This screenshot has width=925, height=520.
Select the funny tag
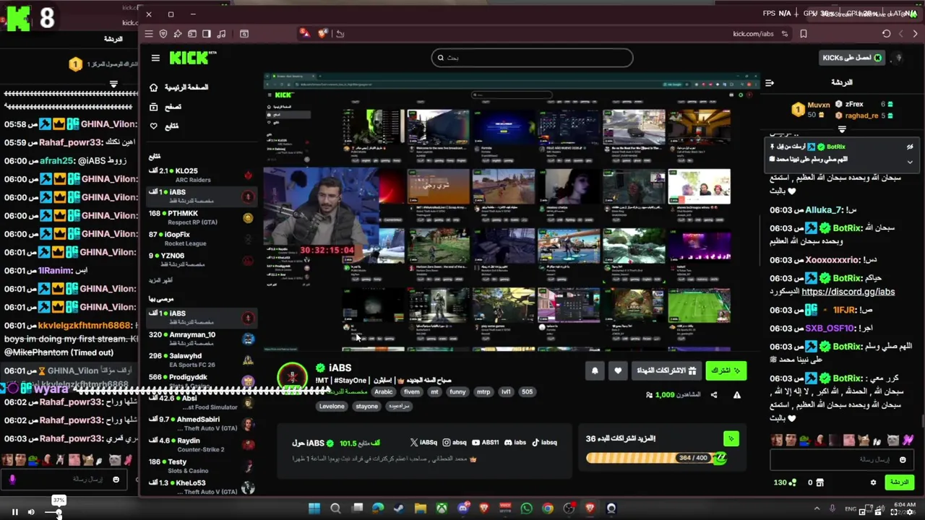(457, 392)
